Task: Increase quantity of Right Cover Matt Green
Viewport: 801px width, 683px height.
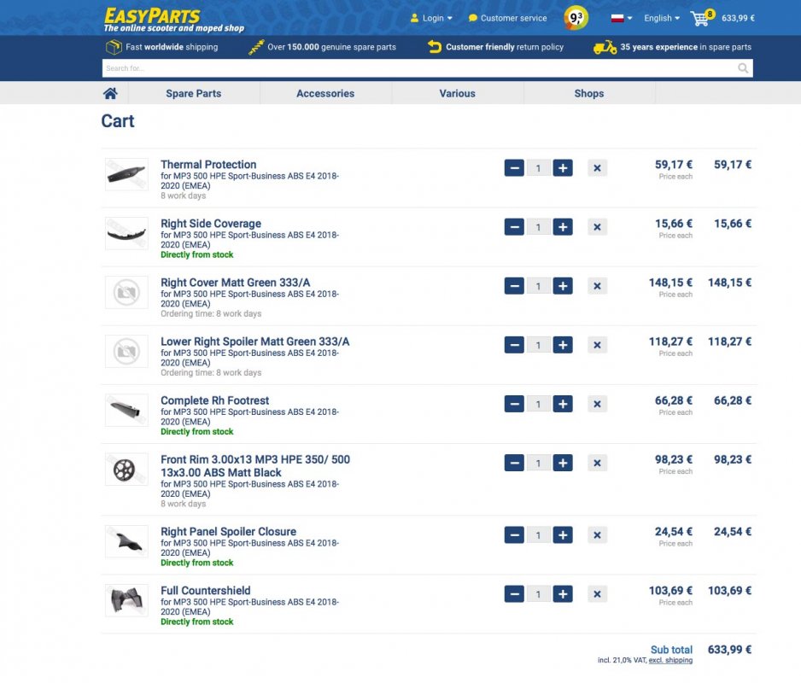Action: point(563,286)
